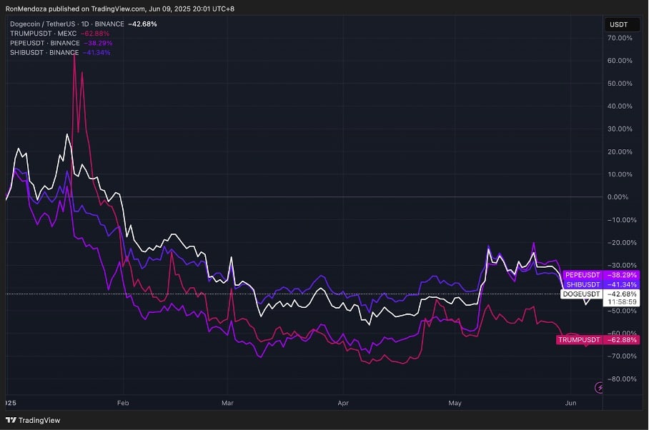Screen dimensions: 649x430
Task: Click the lightning bolt icon near the Jun axis
Action: point(600,388)
